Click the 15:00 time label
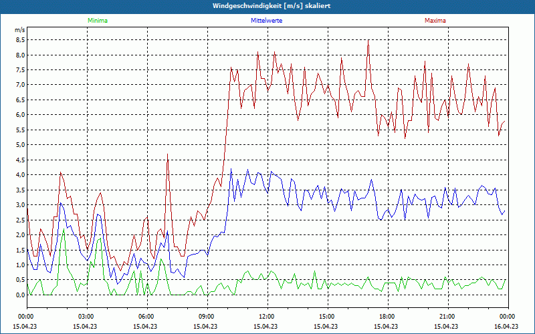The image size is (535, 334). (x=326, y=317)
